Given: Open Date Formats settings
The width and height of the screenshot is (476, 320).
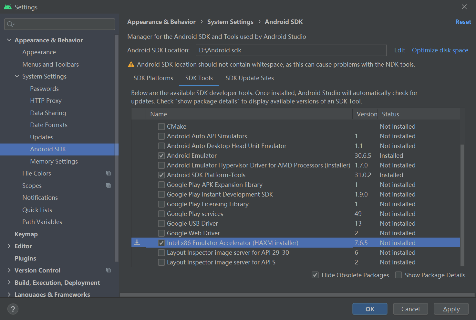Looking at the screenshot, I should (49, 125).
